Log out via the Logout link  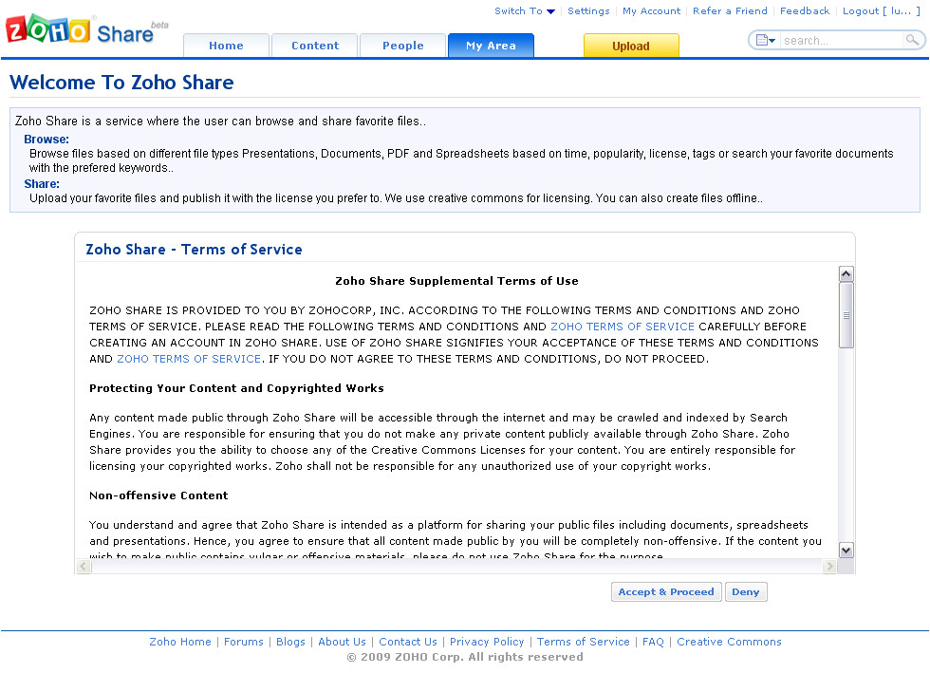click(882, 11)
